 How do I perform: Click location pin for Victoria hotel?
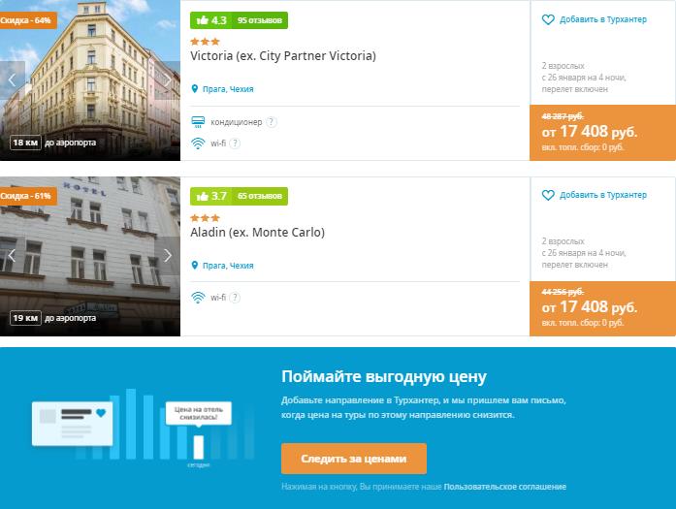point(194,89)
